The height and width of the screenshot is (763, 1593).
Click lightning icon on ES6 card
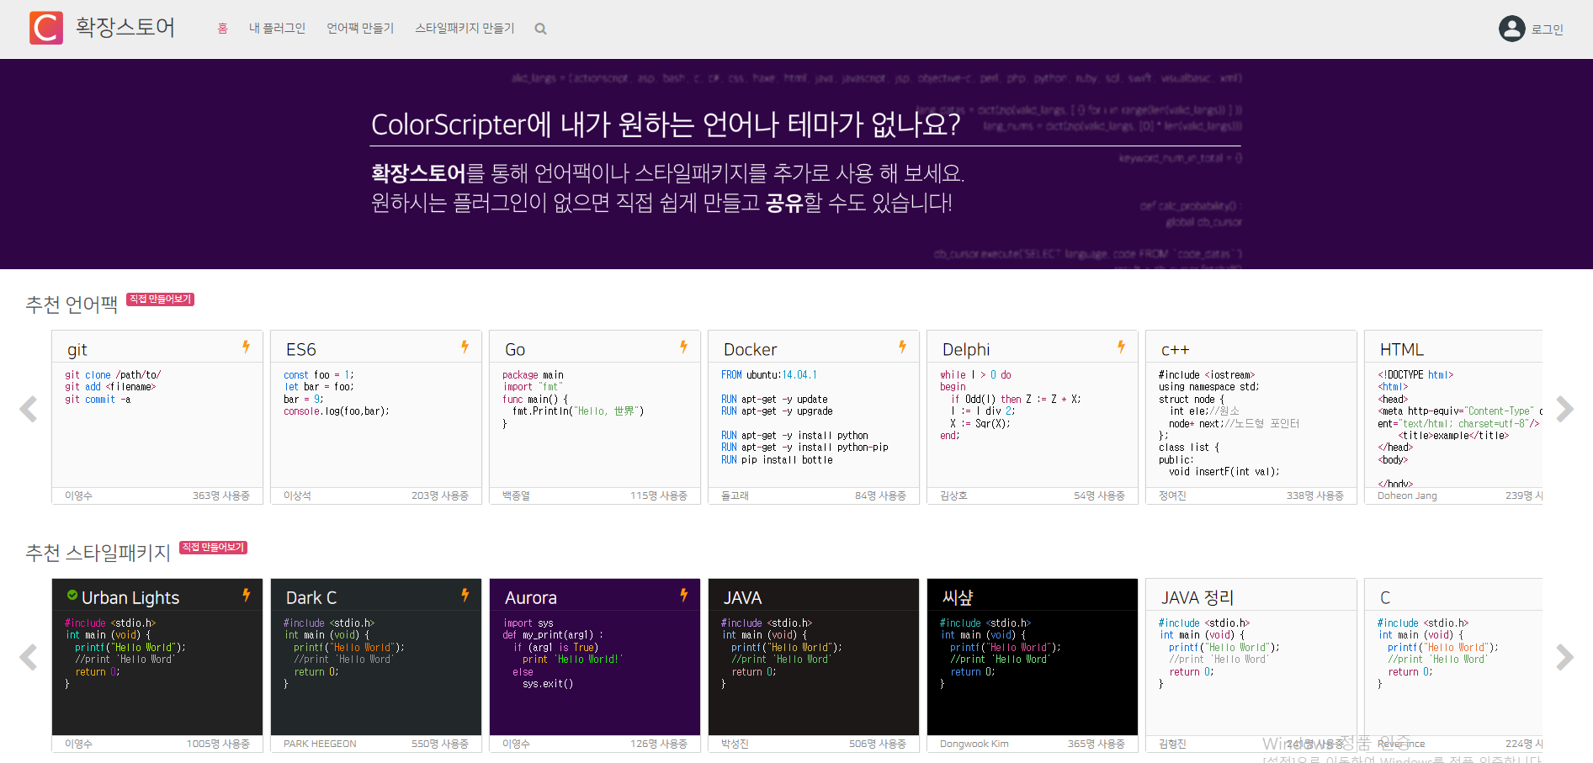[x=465, y=347]
